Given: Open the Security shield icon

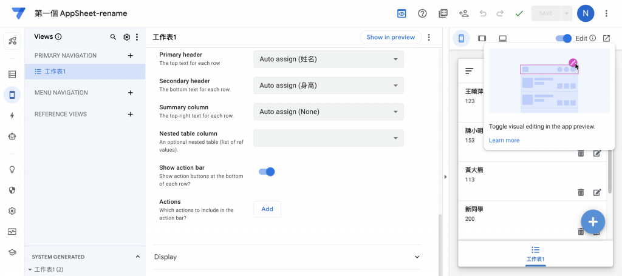Looking at the screenshot, I should [x=12, y=190].
